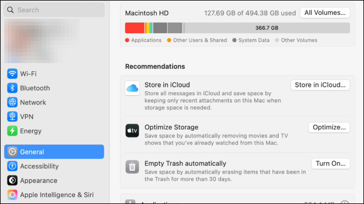Image resolution: width=364 pixels, height=204 pixels.
Task: Click the blurred user account profile
Action: coord(42,41)
